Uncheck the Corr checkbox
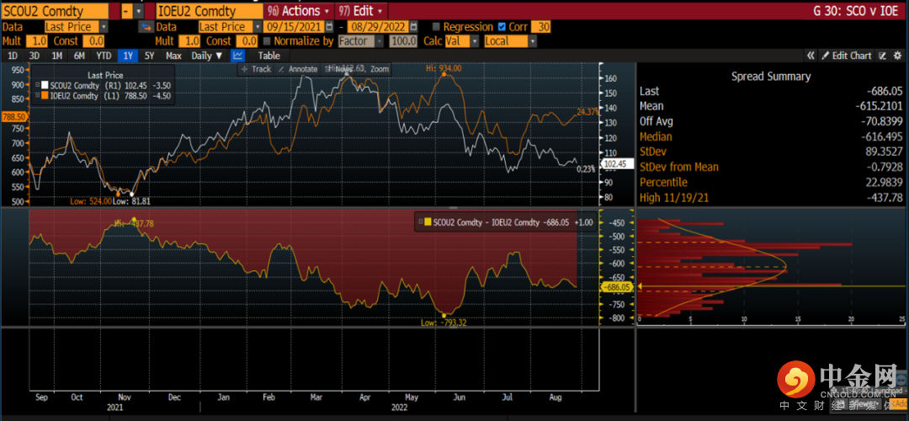Screen dimensions: 909x421 502,27
